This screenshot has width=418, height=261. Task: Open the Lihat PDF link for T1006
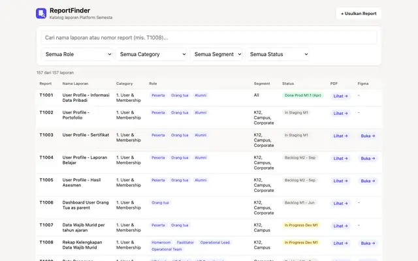click(x=340, y=204)
